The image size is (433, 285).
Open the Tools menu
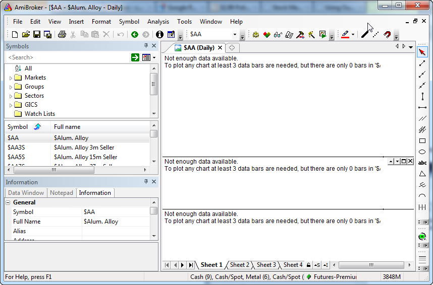[x=185, y=22]
